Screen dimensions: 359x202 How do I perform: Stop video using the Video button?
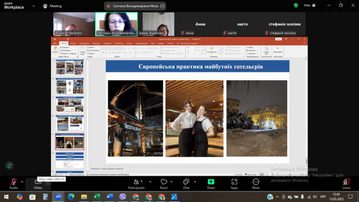point(38,184)
